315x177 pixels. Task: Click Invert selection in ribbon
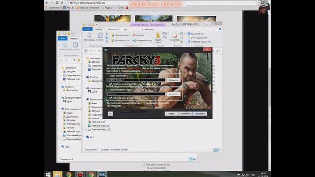[199, 42]
